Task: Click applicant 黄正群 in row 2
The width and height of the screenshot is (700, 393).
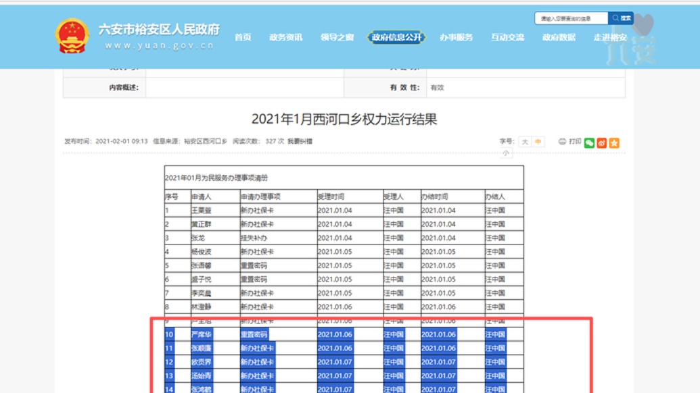Action: pos(202,224)
